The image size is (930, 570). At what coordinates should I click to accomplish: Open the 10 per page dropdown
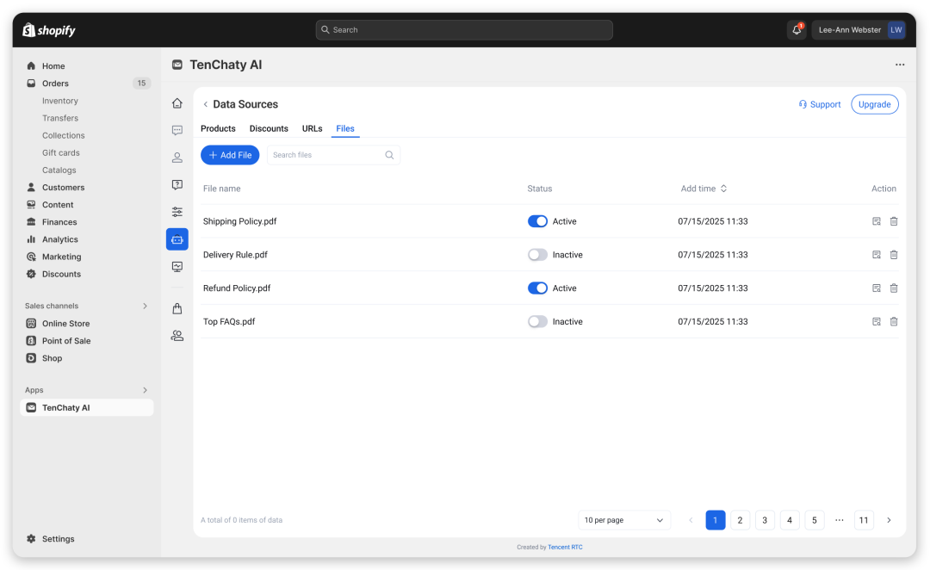coord(624,520)
